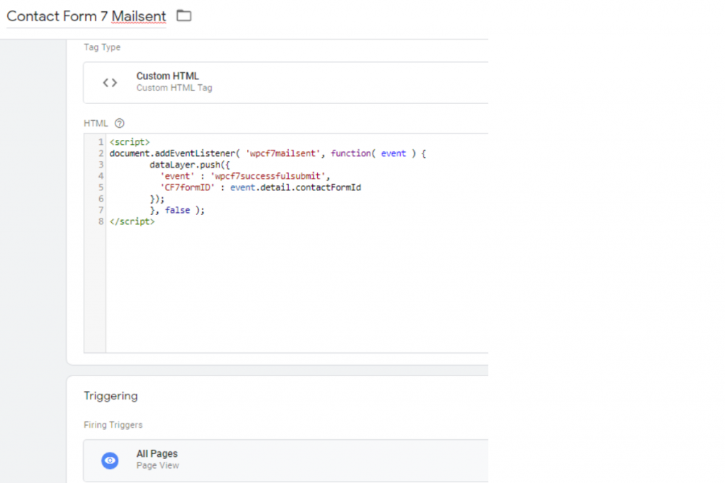725x483 pixels.
Task: Click the blue eye icon on Page View trigger
Action: [110, 460]
